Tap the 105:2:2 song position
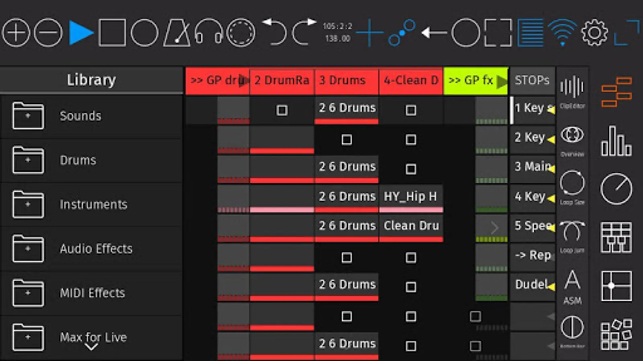This screenshot has height=361, width=643. 338,26
